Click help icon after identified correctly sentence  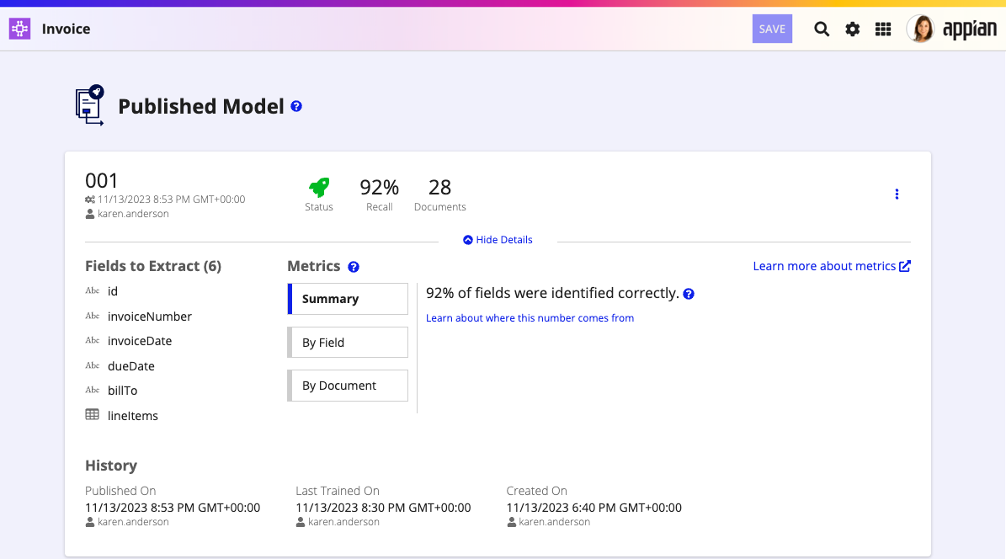pos(689,294)
